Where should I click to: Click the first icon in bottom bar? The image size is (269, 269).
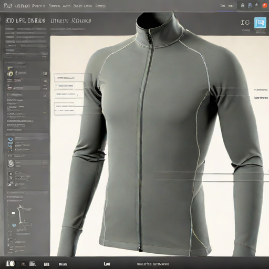(11, 263)
